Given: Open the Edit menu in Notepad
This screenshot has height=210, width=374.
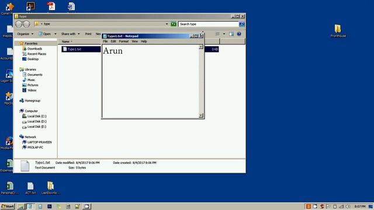Looking at the screenshot, I should click(x=113, y=41).
